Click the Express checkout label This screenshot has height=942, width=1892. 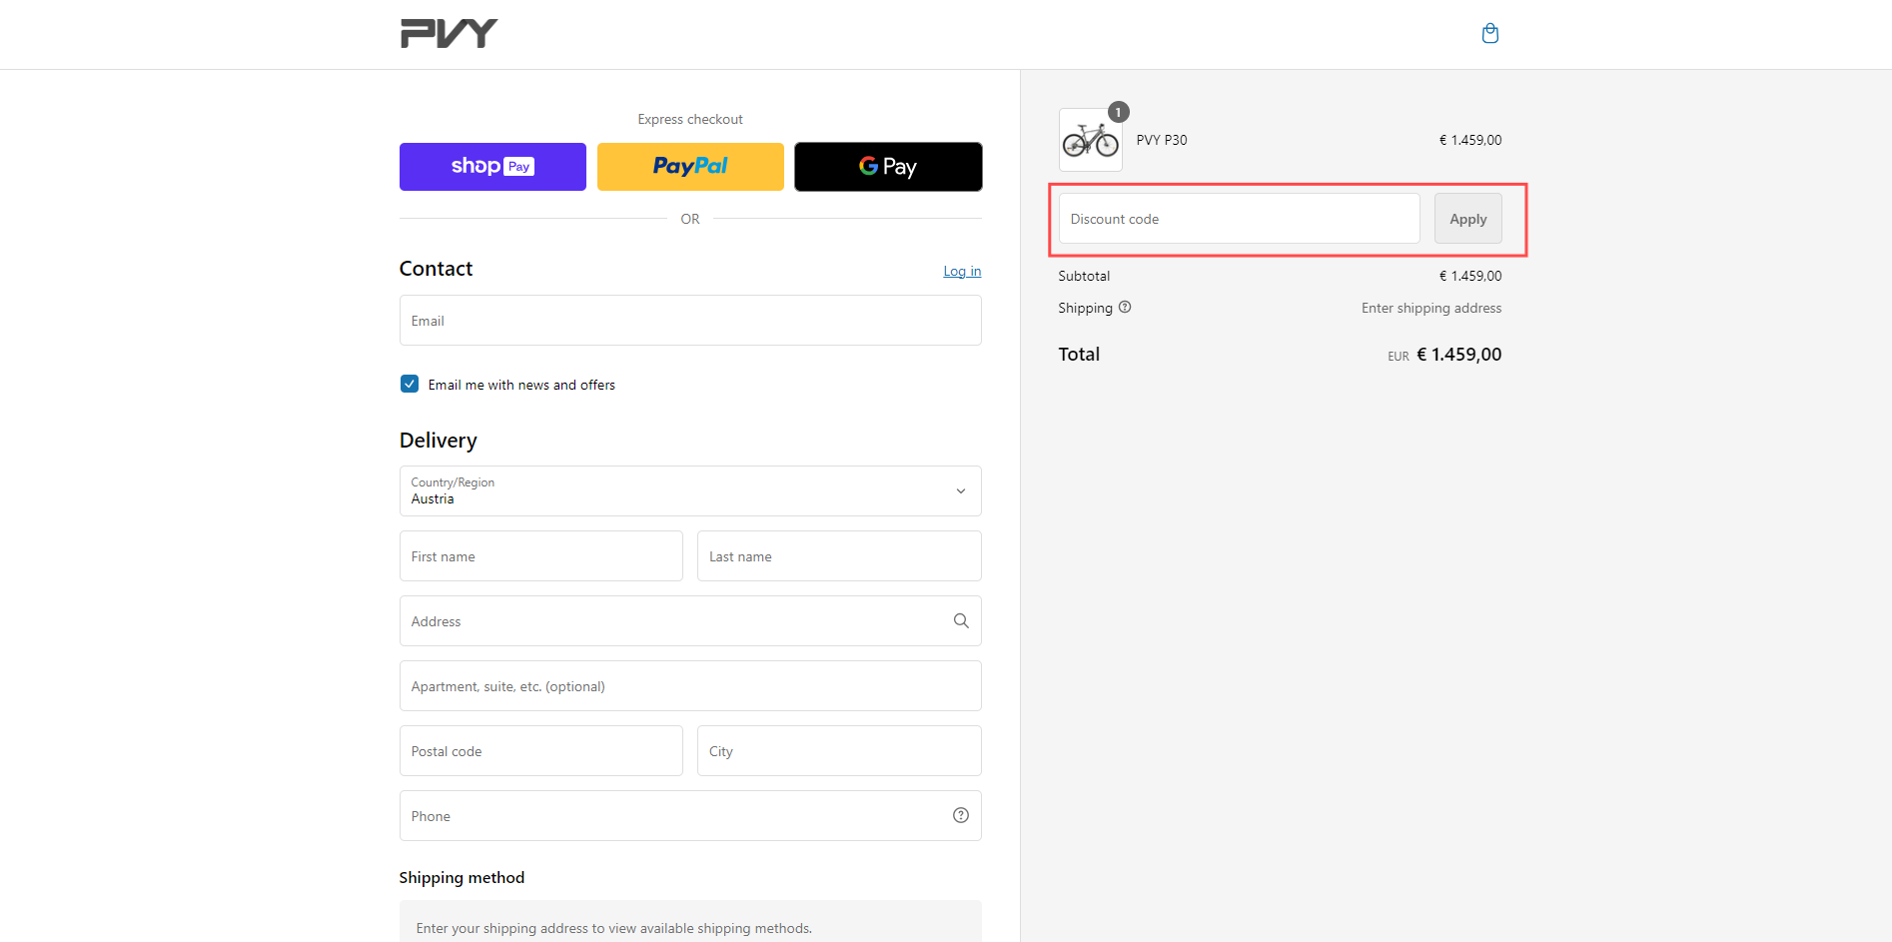(x=690, y=119)
